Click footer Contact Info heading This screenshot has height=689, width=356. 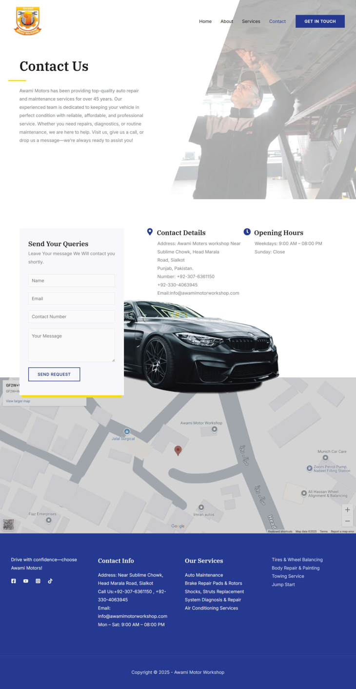(116, 561)
